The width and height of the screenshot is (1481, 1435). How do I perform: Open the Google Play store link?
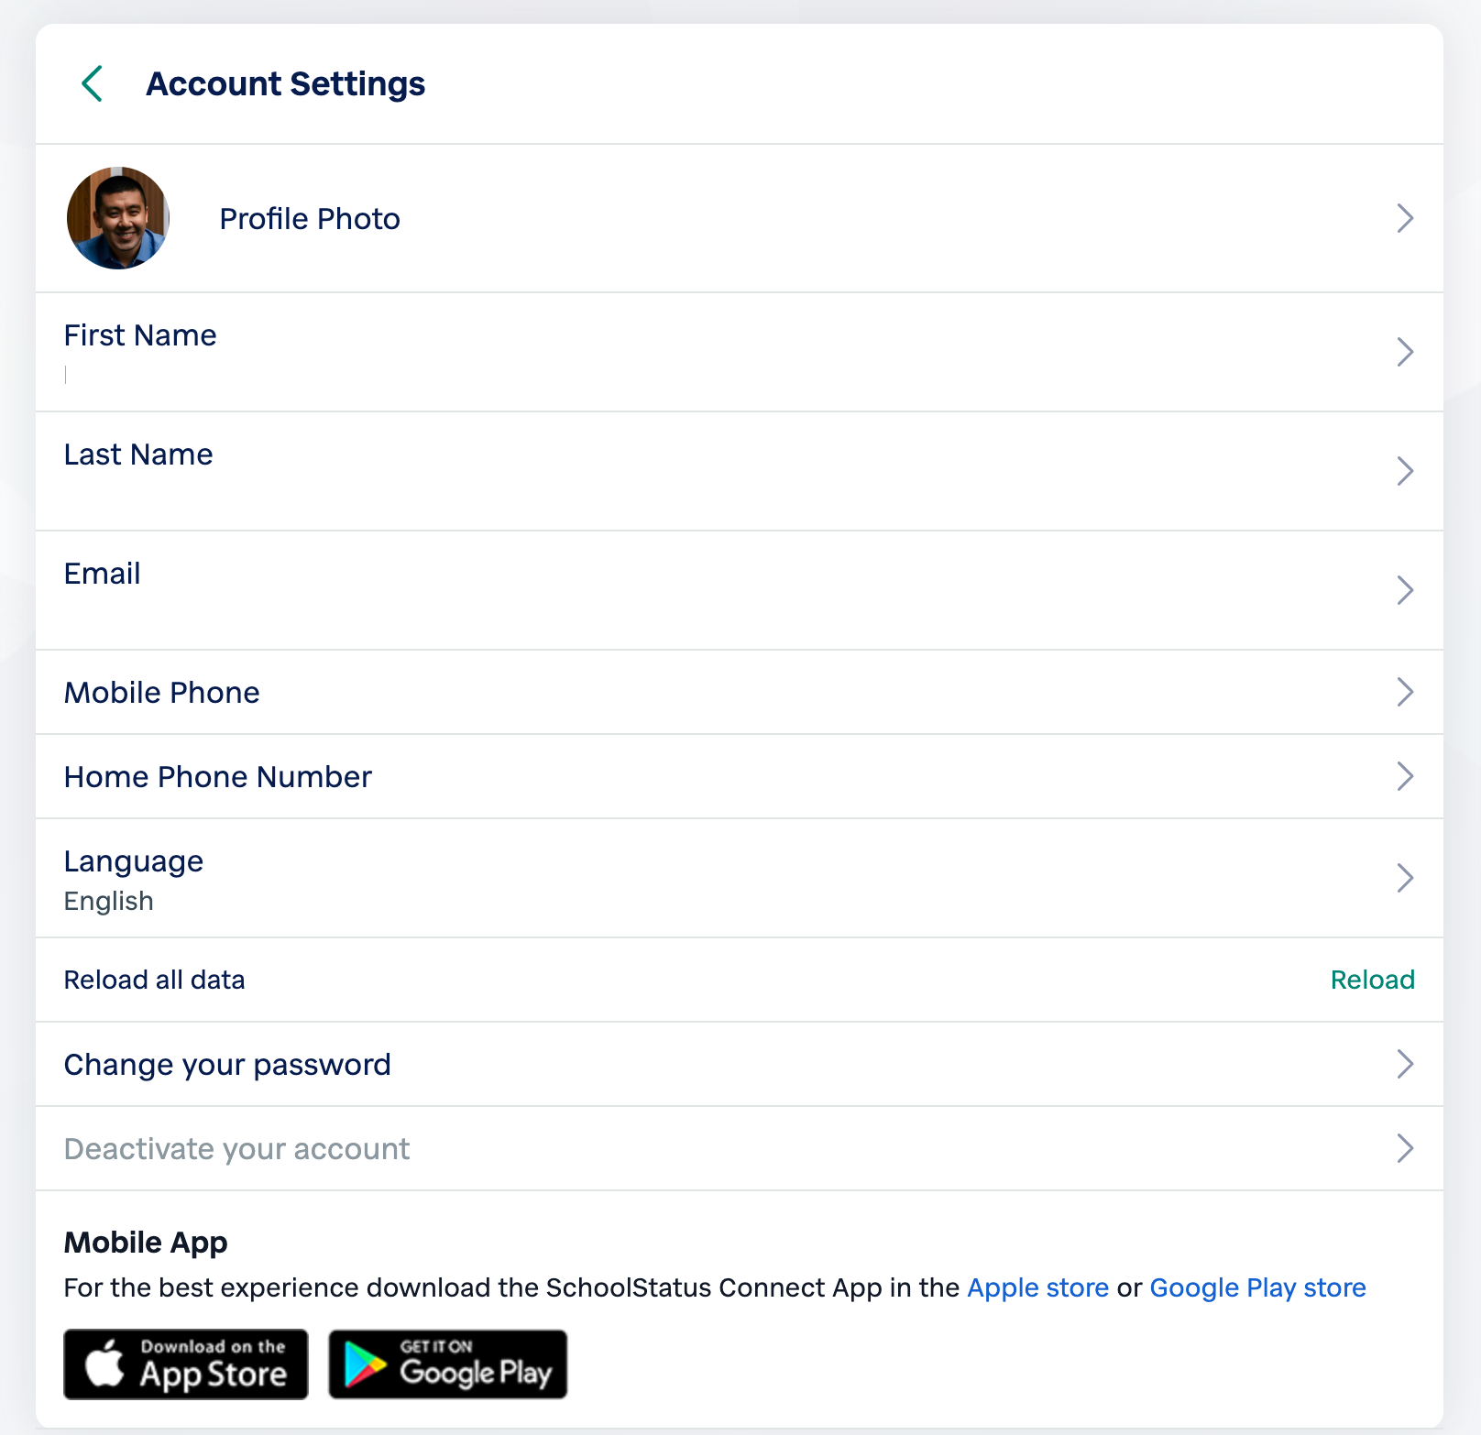point(1257,1287)
